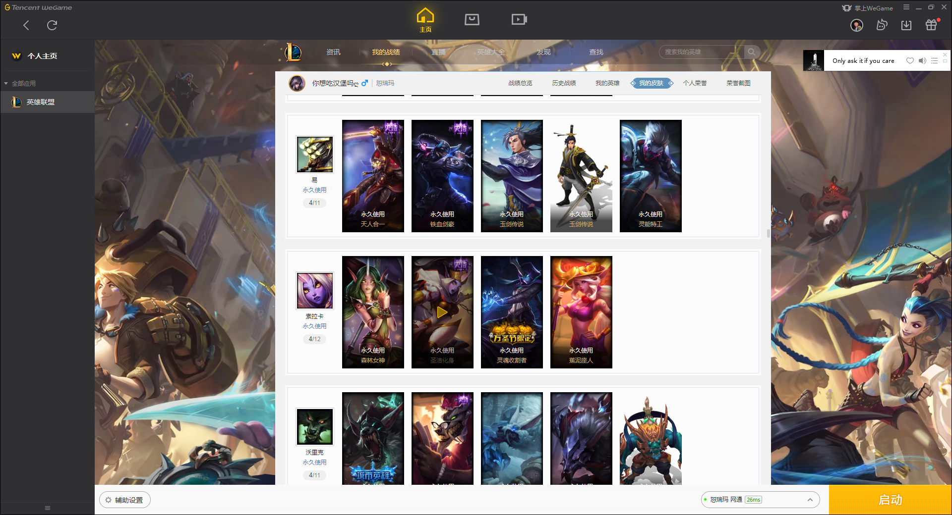This screenshot has width=952, height=515.
Task: Open the 资讯 news tab
Action: [x=333, y=52]
